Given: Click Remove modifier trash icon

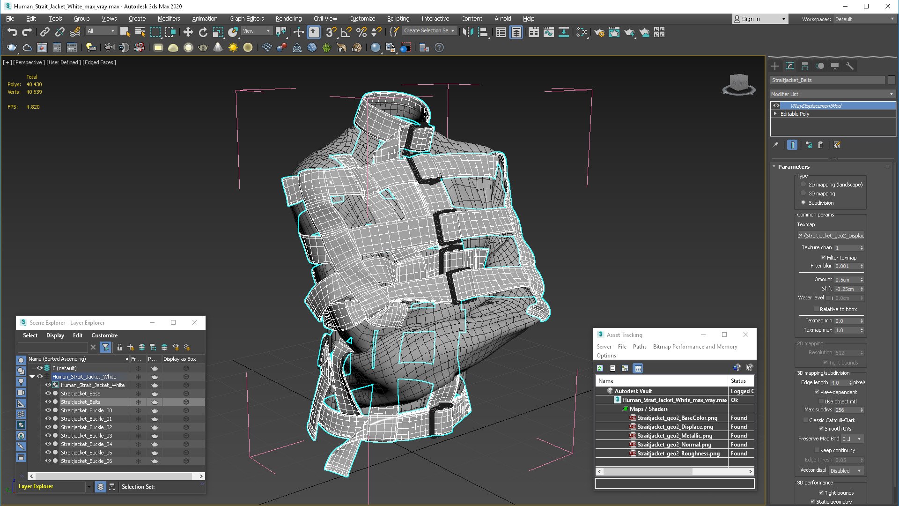Looking at the screenshot, I should [x=820, y=145].
